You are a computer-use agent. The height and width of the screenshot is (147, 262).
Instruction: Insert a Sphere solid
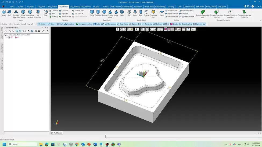(x=104, y=13)
